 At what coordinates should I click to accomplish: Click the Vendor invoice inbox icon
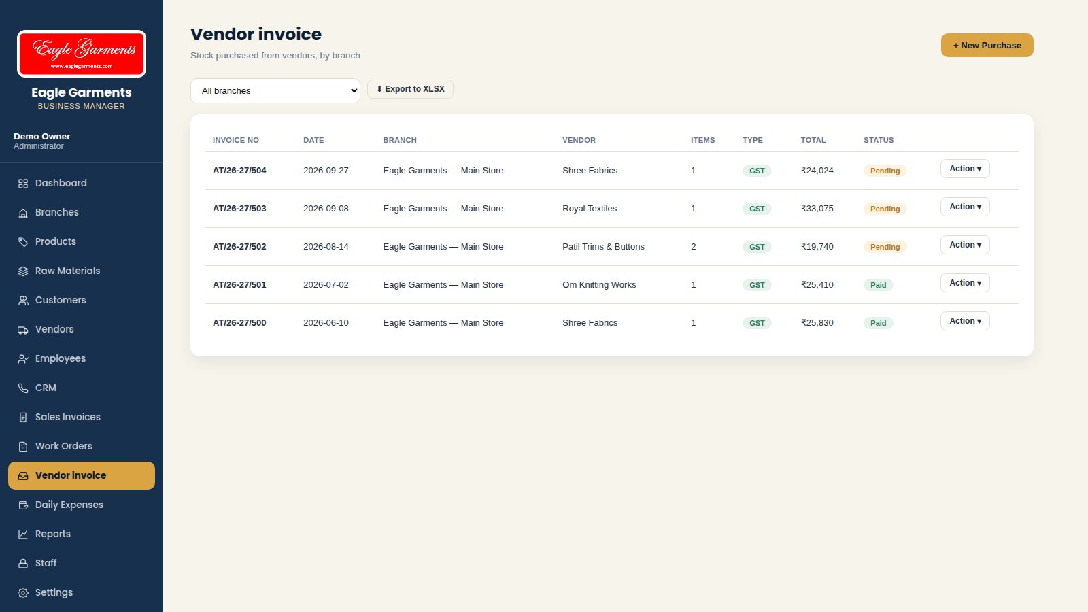pos(23,476)
